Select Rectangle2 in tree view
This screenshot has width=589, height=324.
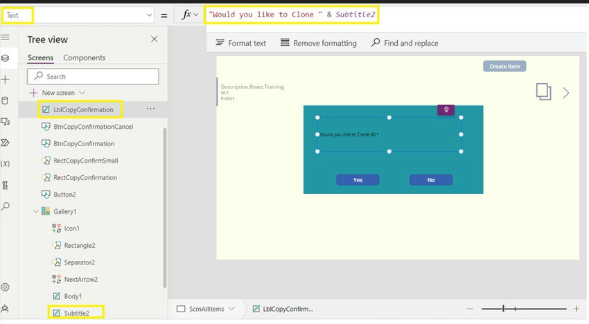[79, 245]
